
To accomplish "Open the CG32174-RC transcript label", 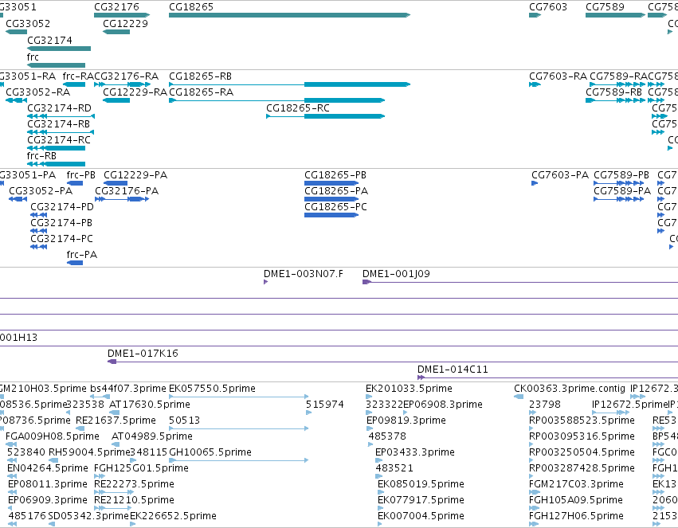I will 59,140.
